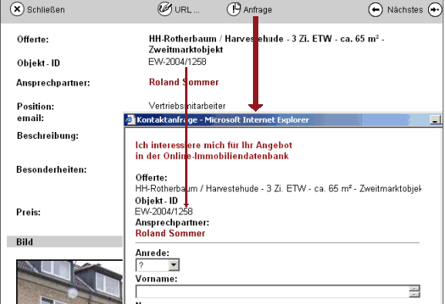Minimize the Kontaktanfrage window
The height and width of the screenshot is (304, 445).
pos(435,120)
